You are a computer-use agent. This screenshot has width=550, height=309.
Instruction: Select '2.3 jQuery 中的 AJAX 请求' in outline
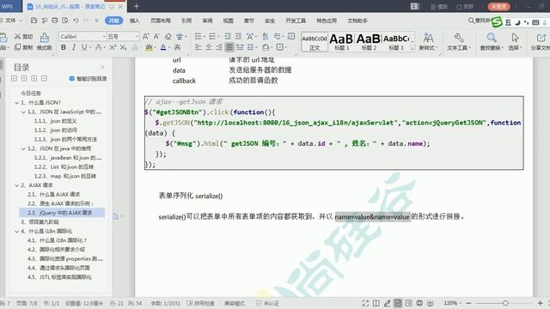pos(62,213)
